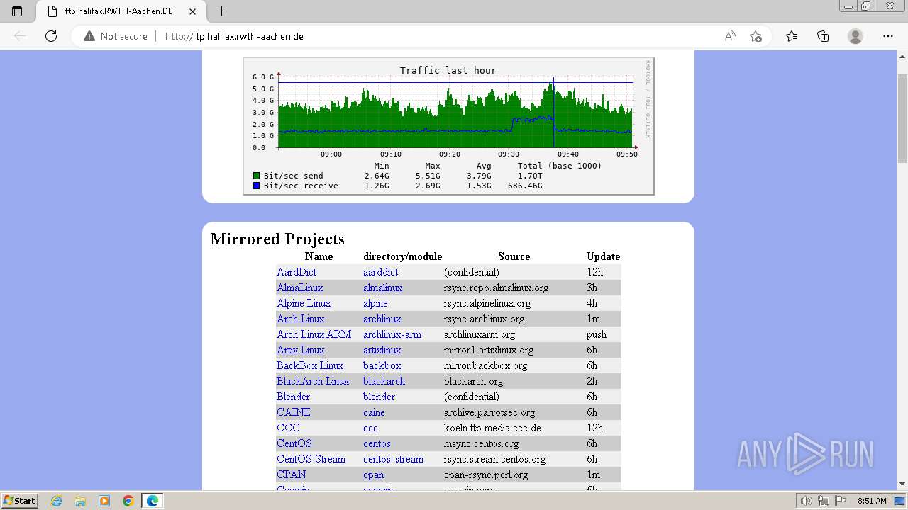The height and width of the screenshot is (510, 908).
Task: Open the Settings and more ellipsis menu
Action: tap(888, 36)
